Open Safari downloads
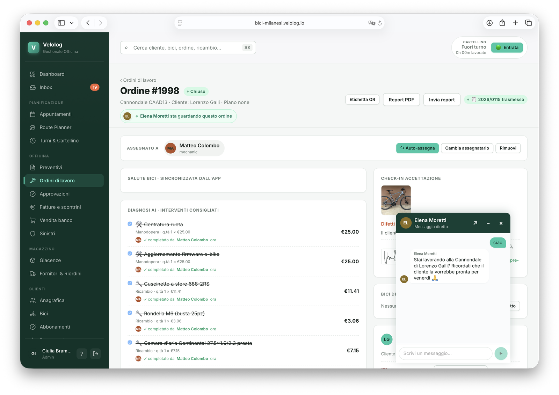The image size is (559, 395). pyautogui.click(x=489, y=23)
